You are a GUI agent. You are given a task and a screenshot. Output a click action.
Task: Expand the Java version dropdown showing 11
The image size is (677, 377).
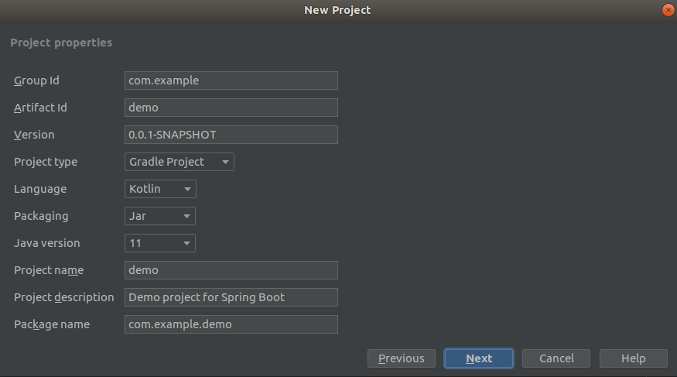click(x=160, y=243)
